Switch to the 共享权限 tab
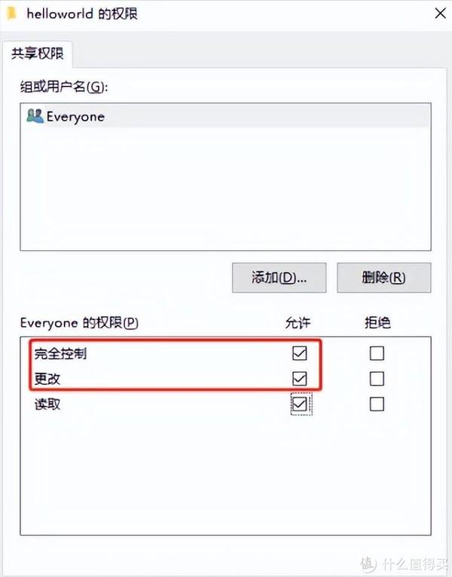Viewport: 452px width, 577px height. pos(37,53)
